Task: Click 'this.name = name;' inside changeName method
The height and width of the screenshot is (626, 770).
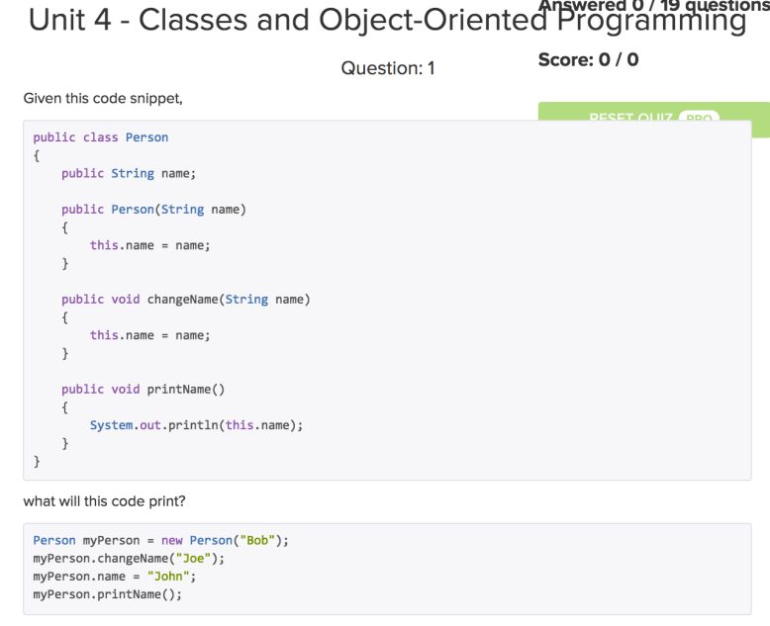Action: [149, 335]
